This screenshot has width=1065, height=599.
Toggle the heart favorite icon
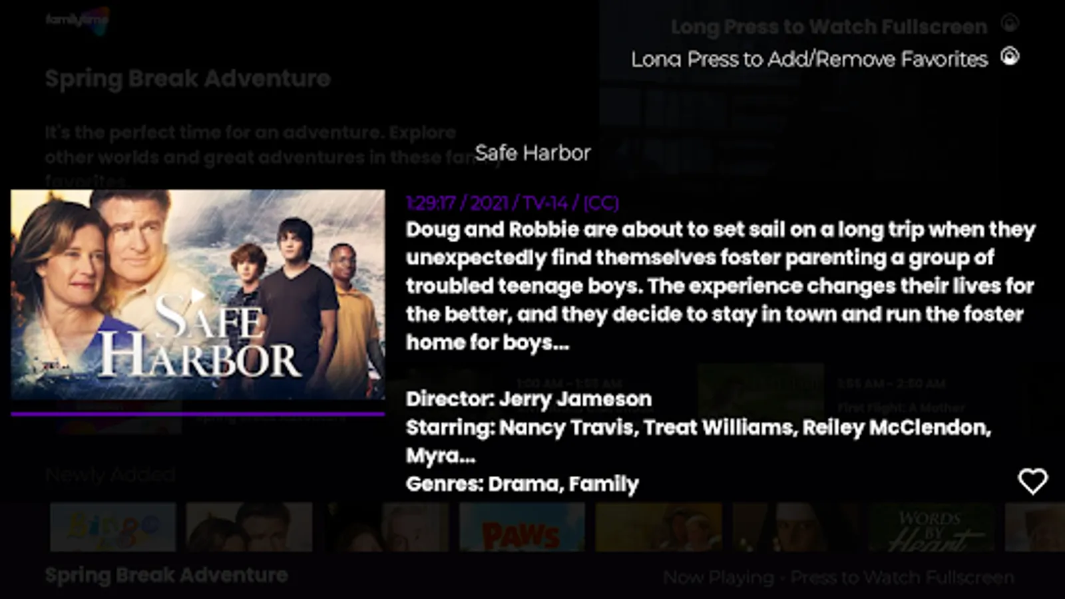click(1032, 481)
